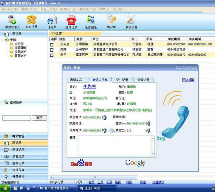
Task: Click the 查询条件 panel header
Action: coord(24,102)
